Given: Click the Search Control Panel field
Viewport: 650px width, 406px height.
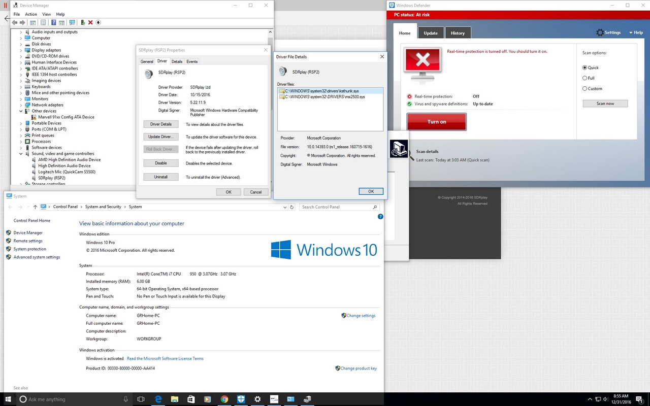Looking at the screenshot, I should click(340, 207).
